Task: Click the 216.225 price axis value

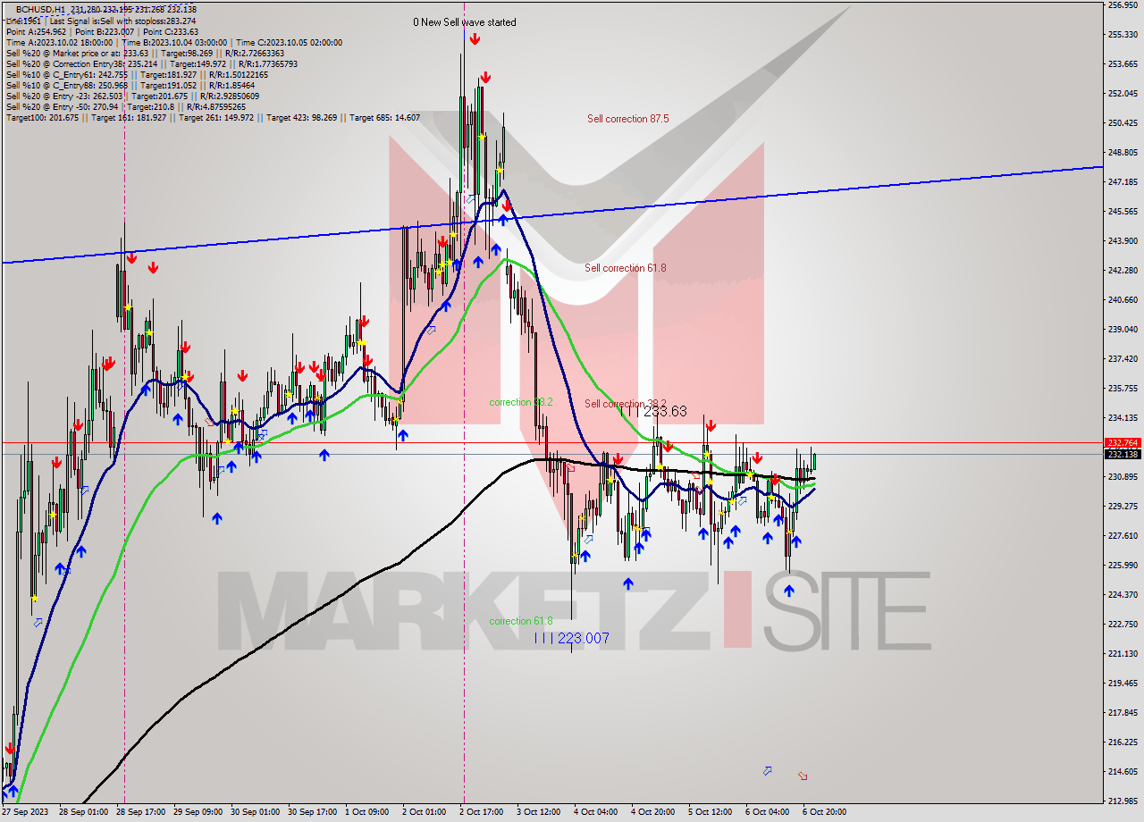Action: (x=1123, y=742)
